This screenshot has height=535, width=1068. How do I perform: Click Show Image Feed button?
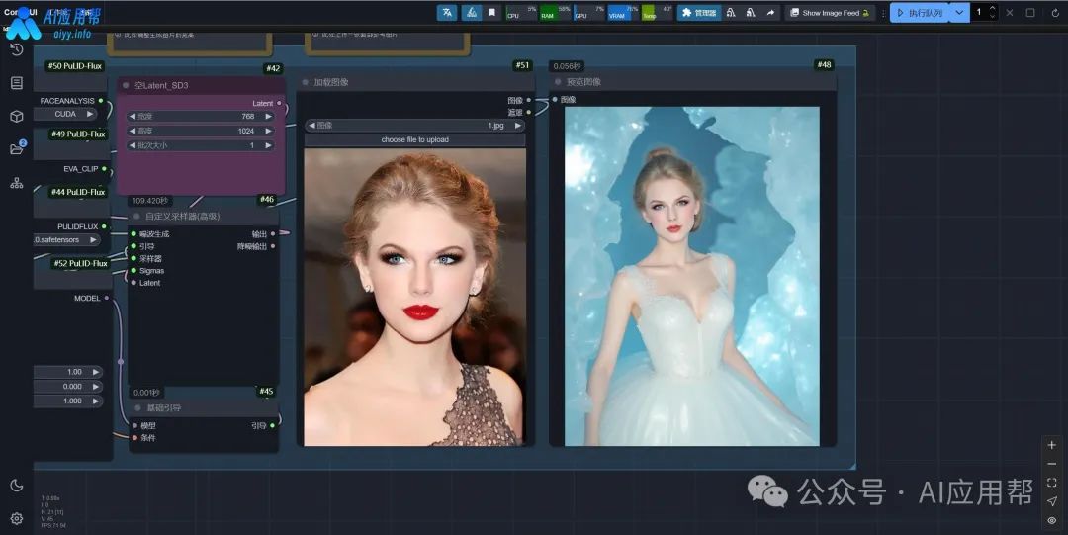click(x=830, y=12)
